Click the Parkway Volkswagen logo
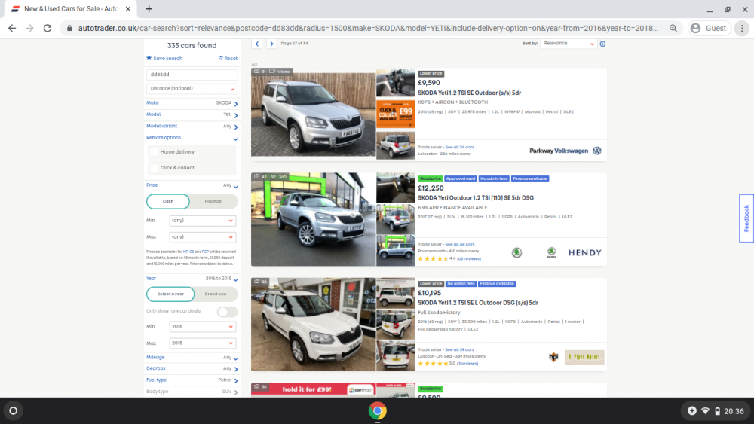Image resolution: width=754 pixels, height=424 pixels. pos(565,151)
